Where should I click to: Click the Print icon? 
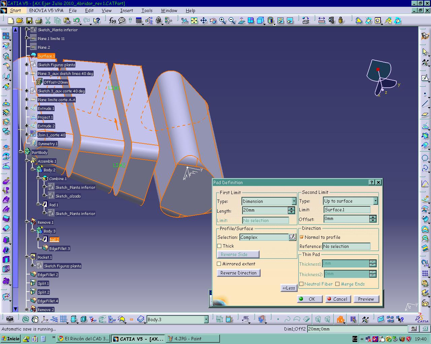[x=39, y=21]
